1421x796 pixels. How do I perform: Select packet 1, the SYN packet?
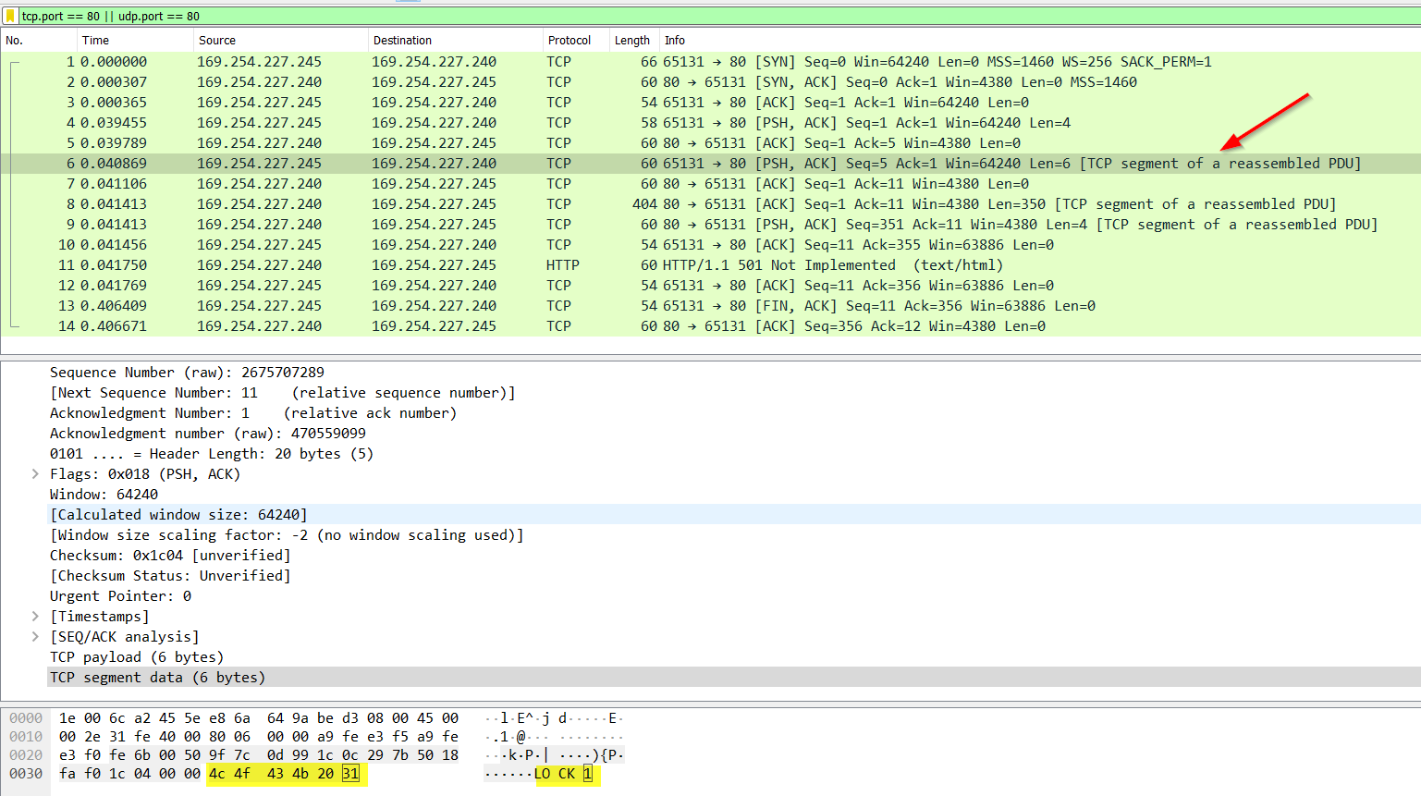[710, 62]
